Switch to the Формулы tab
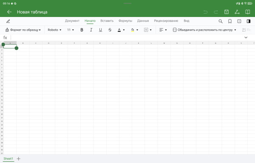 click(x=125, y=21)
